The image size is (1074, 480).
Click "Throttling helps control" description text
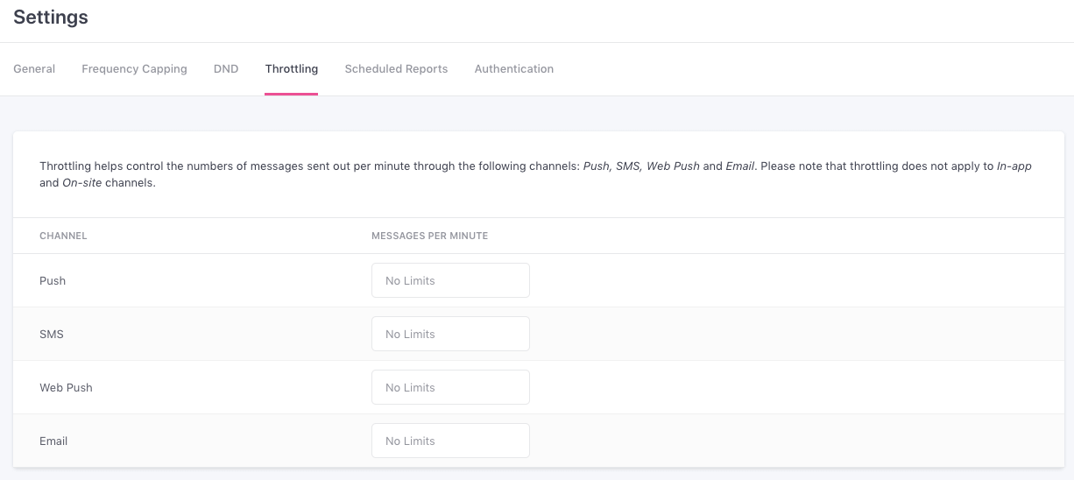pyautogui.click(x=105, y=166)
